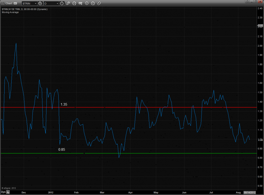Toggle the Dyn scaling mode button
This screenshot has height=195, width=264.
pos(3,192)
